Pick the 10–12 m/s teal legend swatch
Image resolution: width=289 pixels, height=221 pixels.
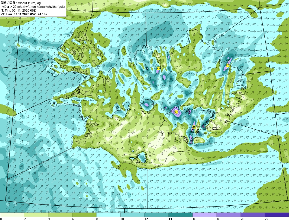click(x=132, y=215)
